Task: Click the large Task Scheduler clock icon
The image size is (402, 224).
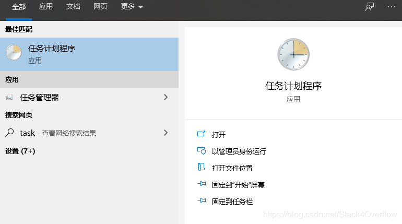Action: (x=293, y=54)
